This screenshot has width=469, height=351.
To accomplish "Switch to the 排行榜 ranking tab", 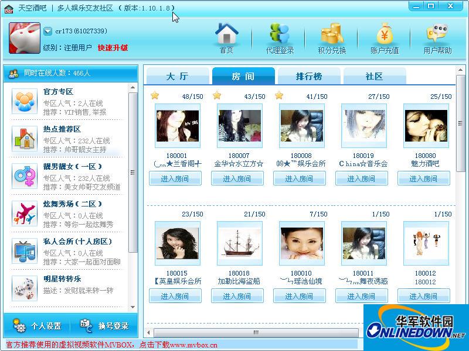I will (x=308, y=76).
